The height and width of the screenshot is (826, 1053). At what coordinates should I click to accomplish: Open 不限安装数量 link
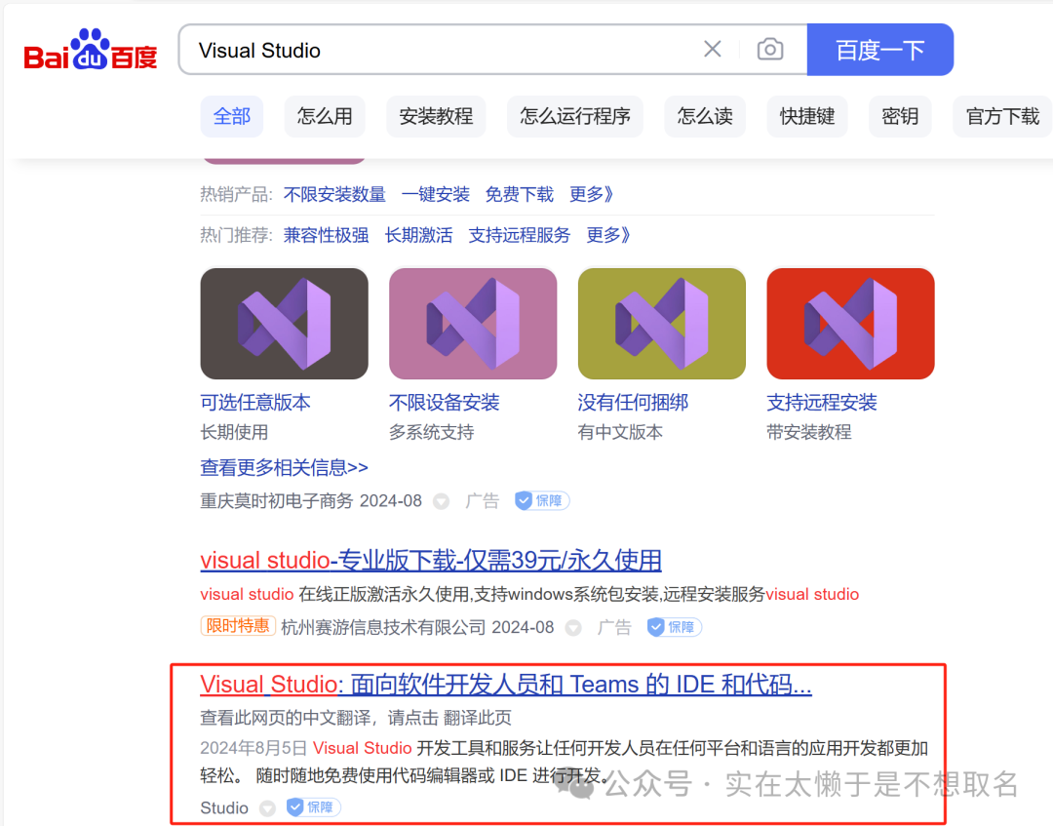[334, 195]
